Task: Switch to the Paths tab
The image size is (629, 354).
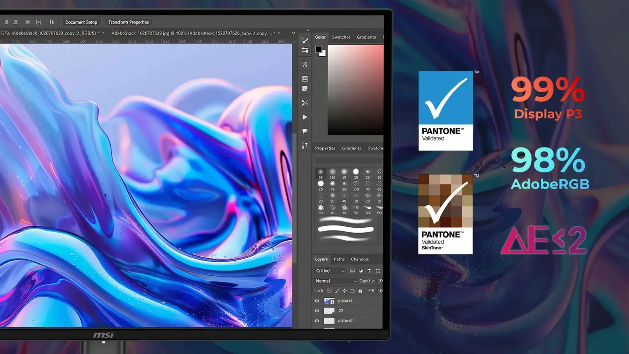Action: pyautogui.click(x=339, y=259)
